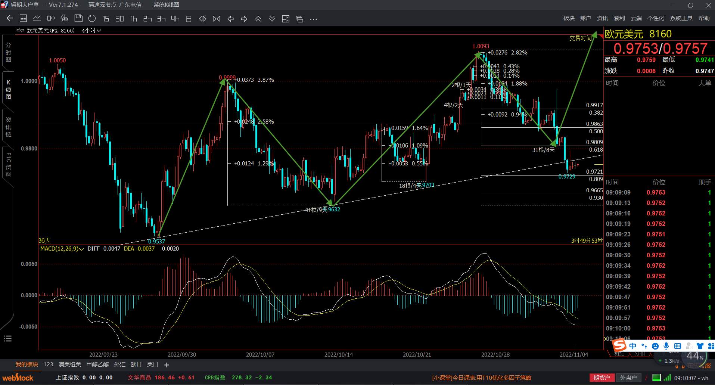Click the green signal strength icon
715x385 pixels.
point(667,378)
